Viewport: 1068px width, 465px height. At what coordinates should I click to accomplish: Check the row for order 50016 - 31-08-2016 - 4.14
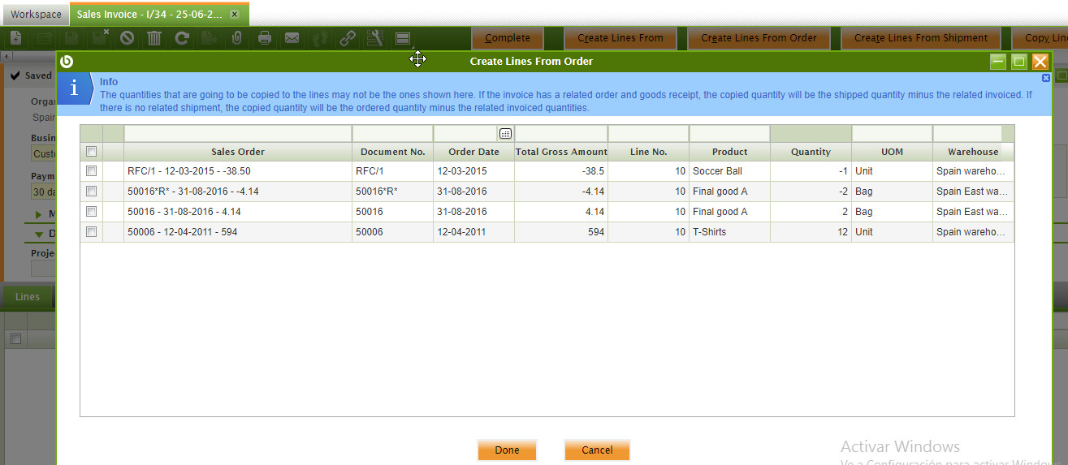91,212
